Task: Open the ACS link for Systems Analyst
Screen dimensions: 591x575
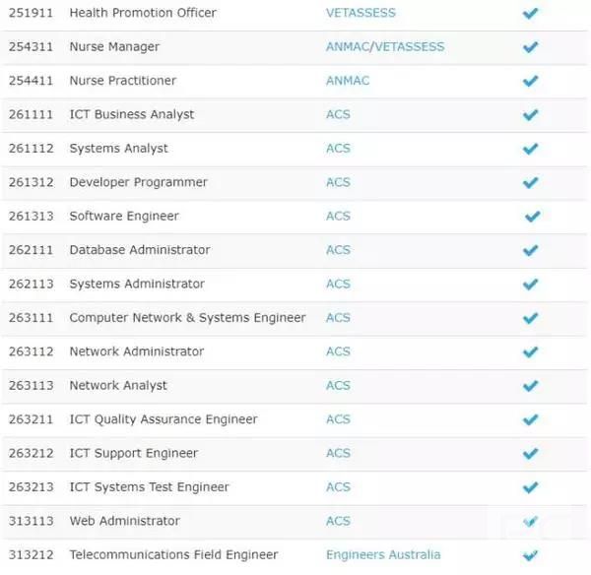Action: (338, 149)
